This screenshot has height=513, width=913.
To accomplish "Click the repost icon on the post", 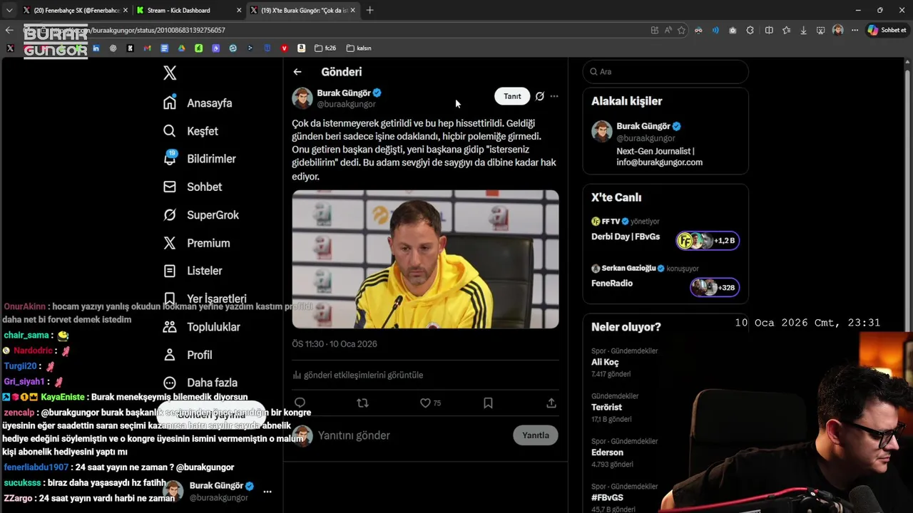I will [x=362, y=403].
